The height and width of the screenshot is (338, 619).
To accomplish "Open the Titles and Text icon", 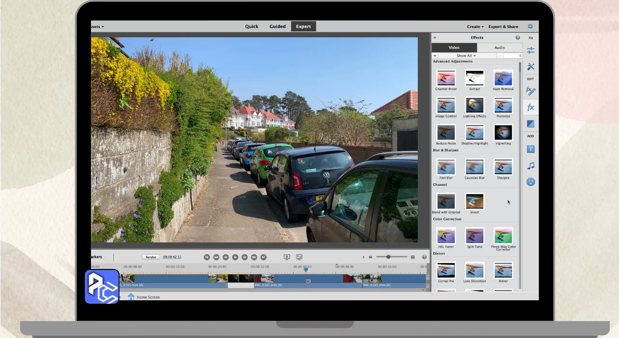I will [531, 149].
